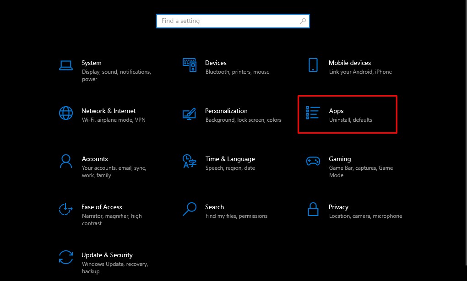Screen dimensions: 467x281
Task: Click the Devices keyboard icon
Action: 189,65
